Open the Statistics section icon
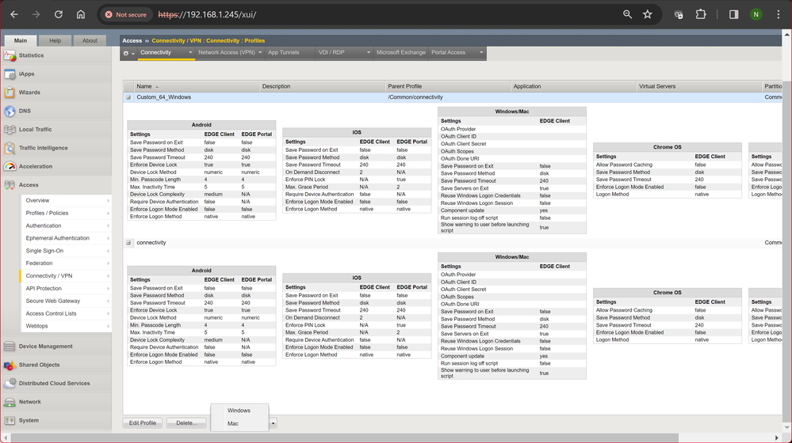 10,55
